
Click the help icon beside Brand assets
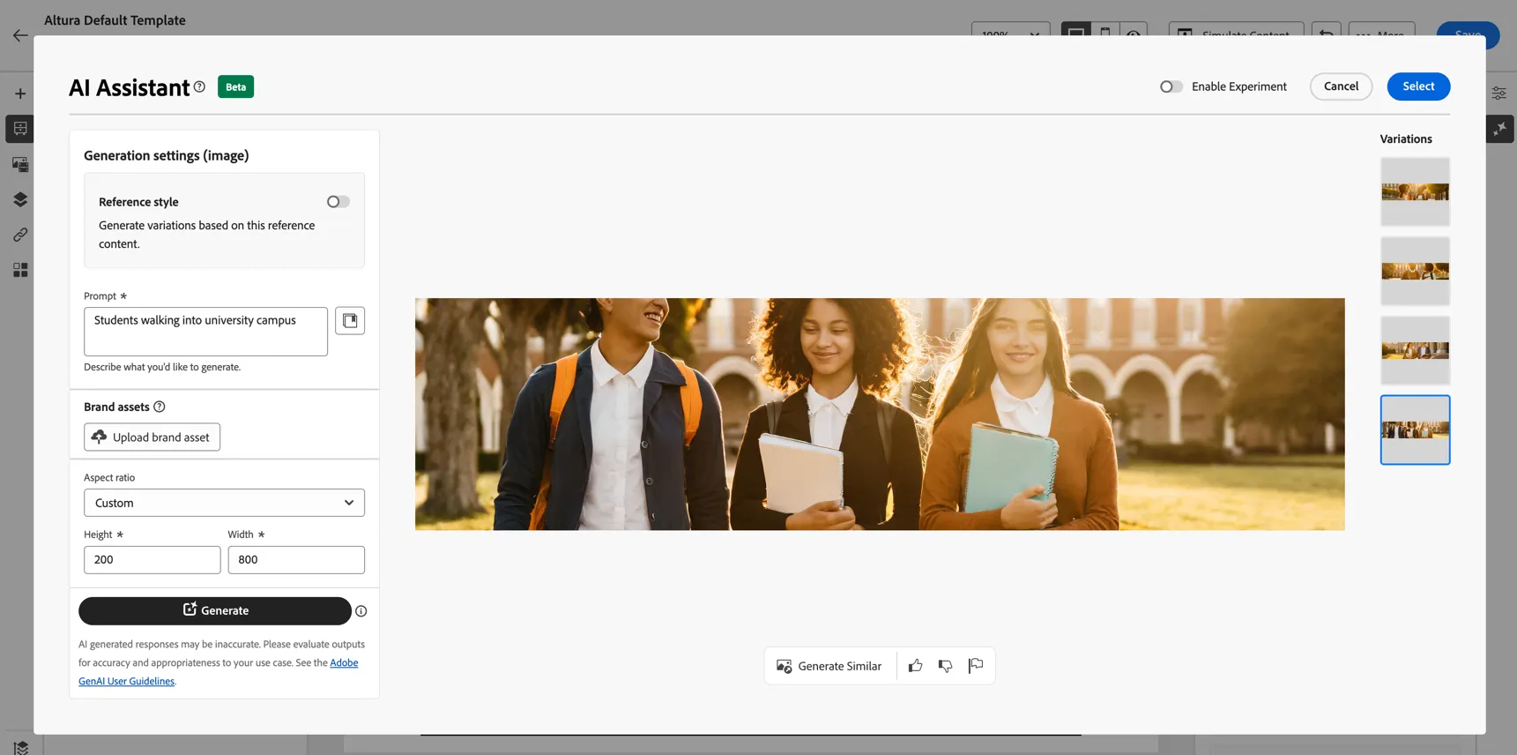click(160, 407)
